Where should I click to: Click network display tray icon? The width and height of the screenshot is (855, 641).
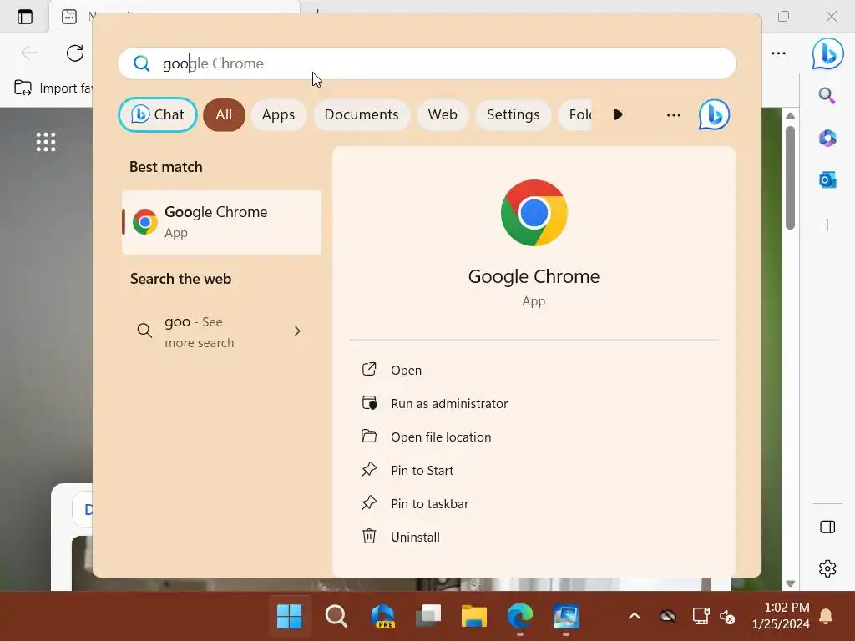coord(701,617)
